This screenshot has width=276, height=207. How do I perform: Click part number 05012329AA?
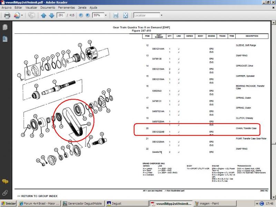tap(158, 142)
